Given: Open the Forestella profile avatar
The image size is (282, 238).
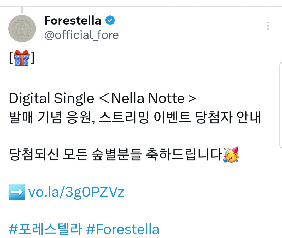Looking at the screenshot, I should 22,29.
